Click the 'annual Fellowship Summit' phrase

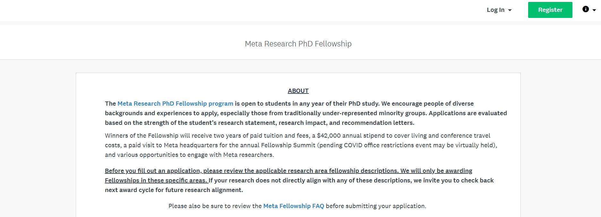pyautogui.click(x=278, y=145)
